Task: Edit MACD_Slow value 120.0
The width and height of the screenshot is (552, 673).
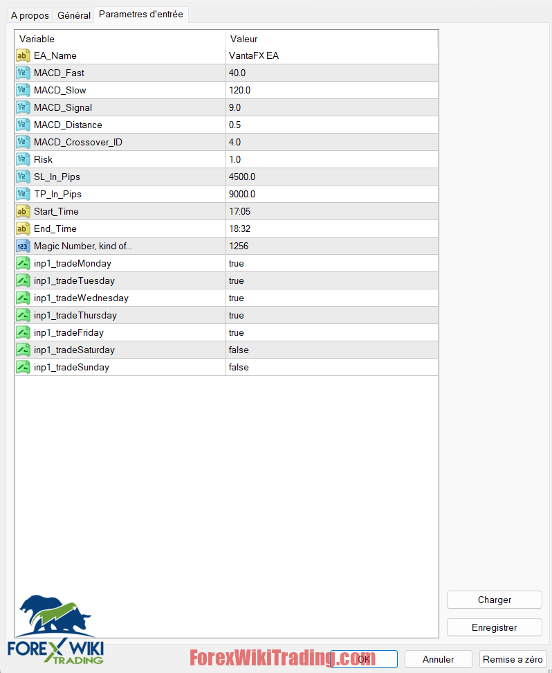Action: (x=332, y=90)
